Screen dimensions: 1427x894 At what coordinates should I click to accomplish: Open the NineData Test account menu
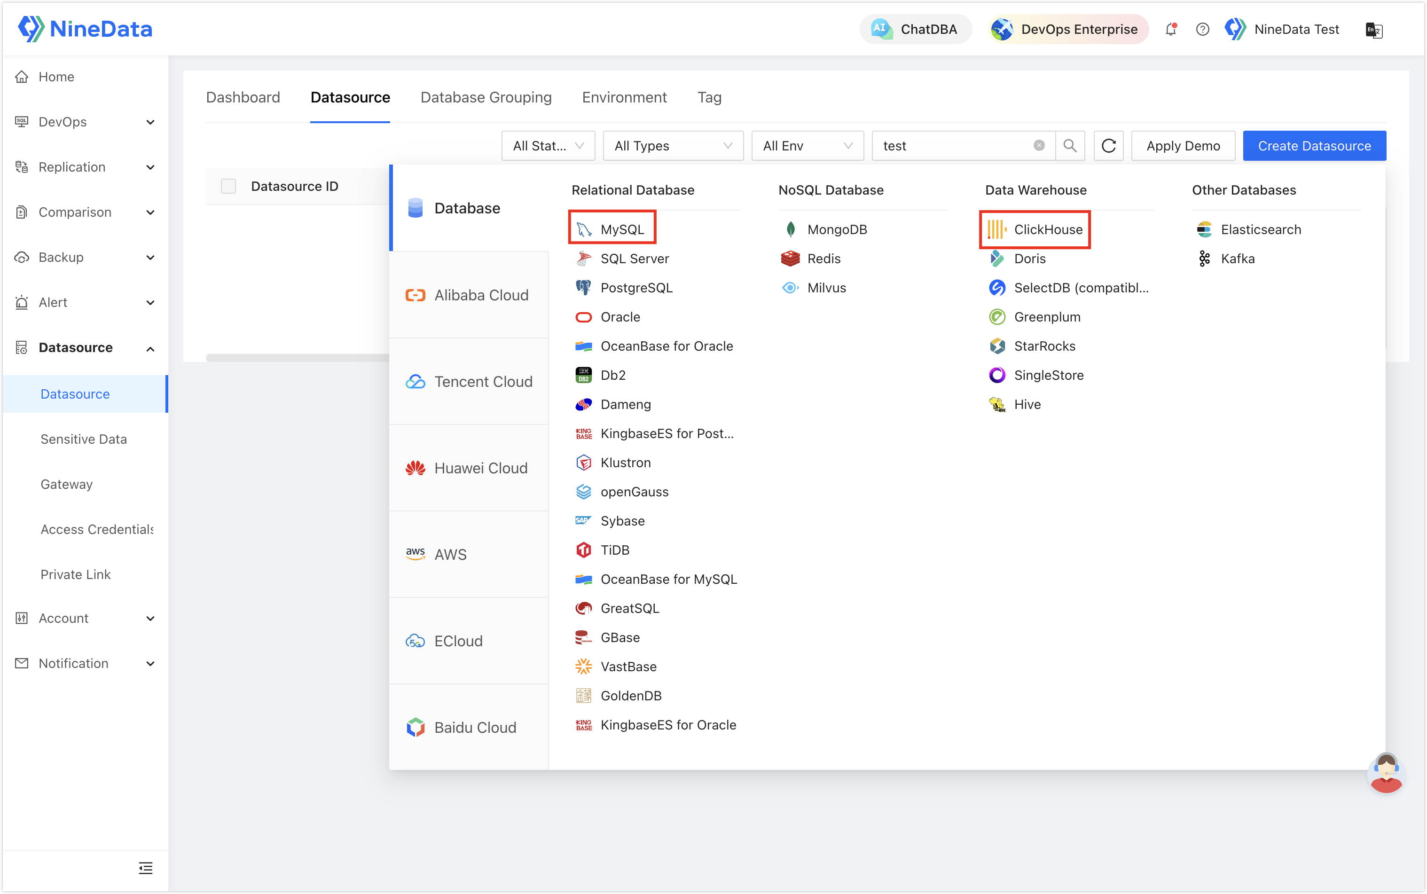tap(1282, 29)
